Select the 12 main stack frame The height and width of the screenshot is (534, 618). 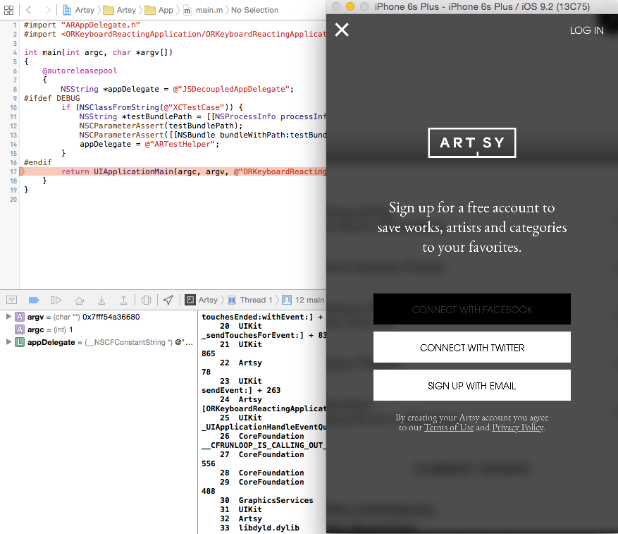point(304,300)
